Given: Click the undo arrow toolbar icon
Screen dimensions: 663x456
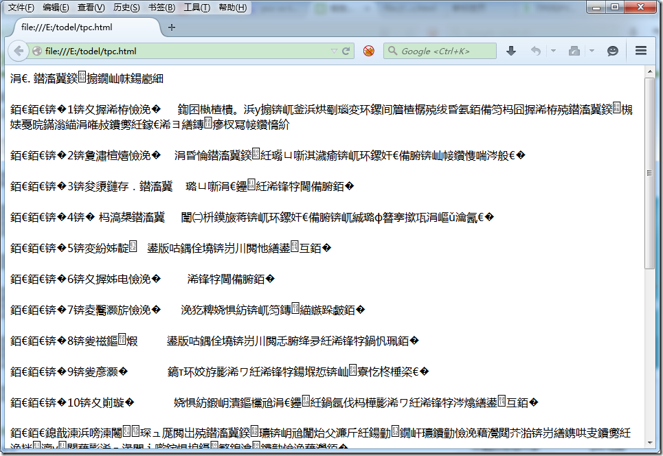Looking at the screenshot, I should pos(536,51).
